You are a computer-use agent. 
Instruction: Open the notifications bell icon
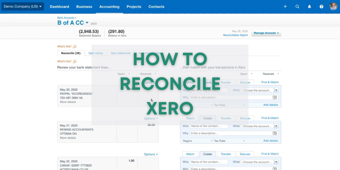[x=309, y=7]
